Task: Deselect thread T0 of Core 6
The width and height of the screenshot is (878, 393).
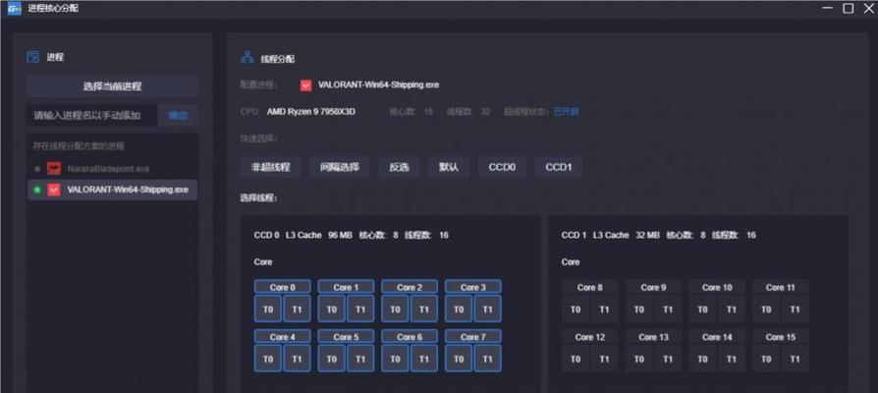Action: [396, 359]
